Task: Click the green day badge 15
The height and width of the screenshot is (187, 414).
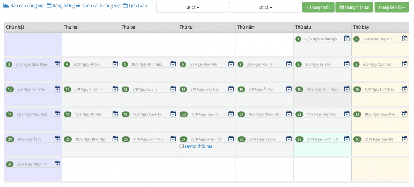Action: point(299,89)
